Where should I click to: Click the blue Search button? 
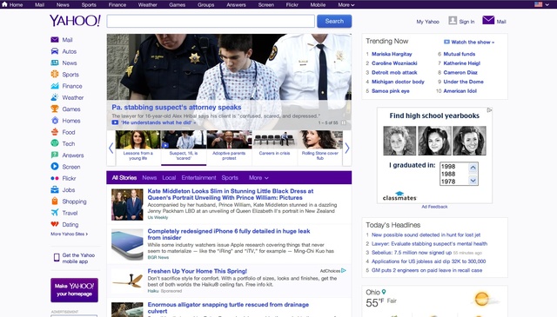334,21
